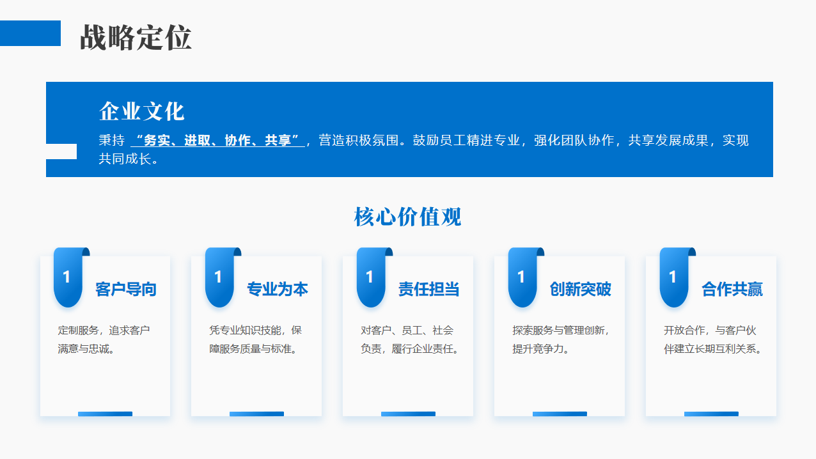Click the 专业为本 card title
The width and height of the screenshot is (816, 459).
point(278,289)
